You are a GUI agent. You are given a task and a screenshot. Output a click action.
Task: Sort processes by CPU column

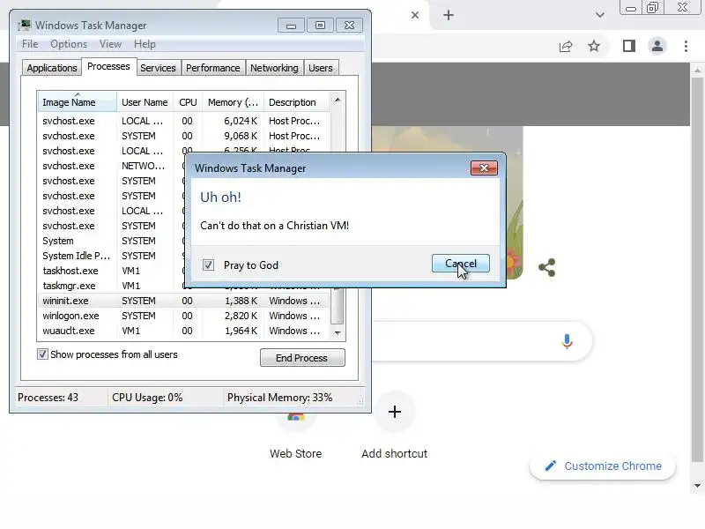click(188, 102)
